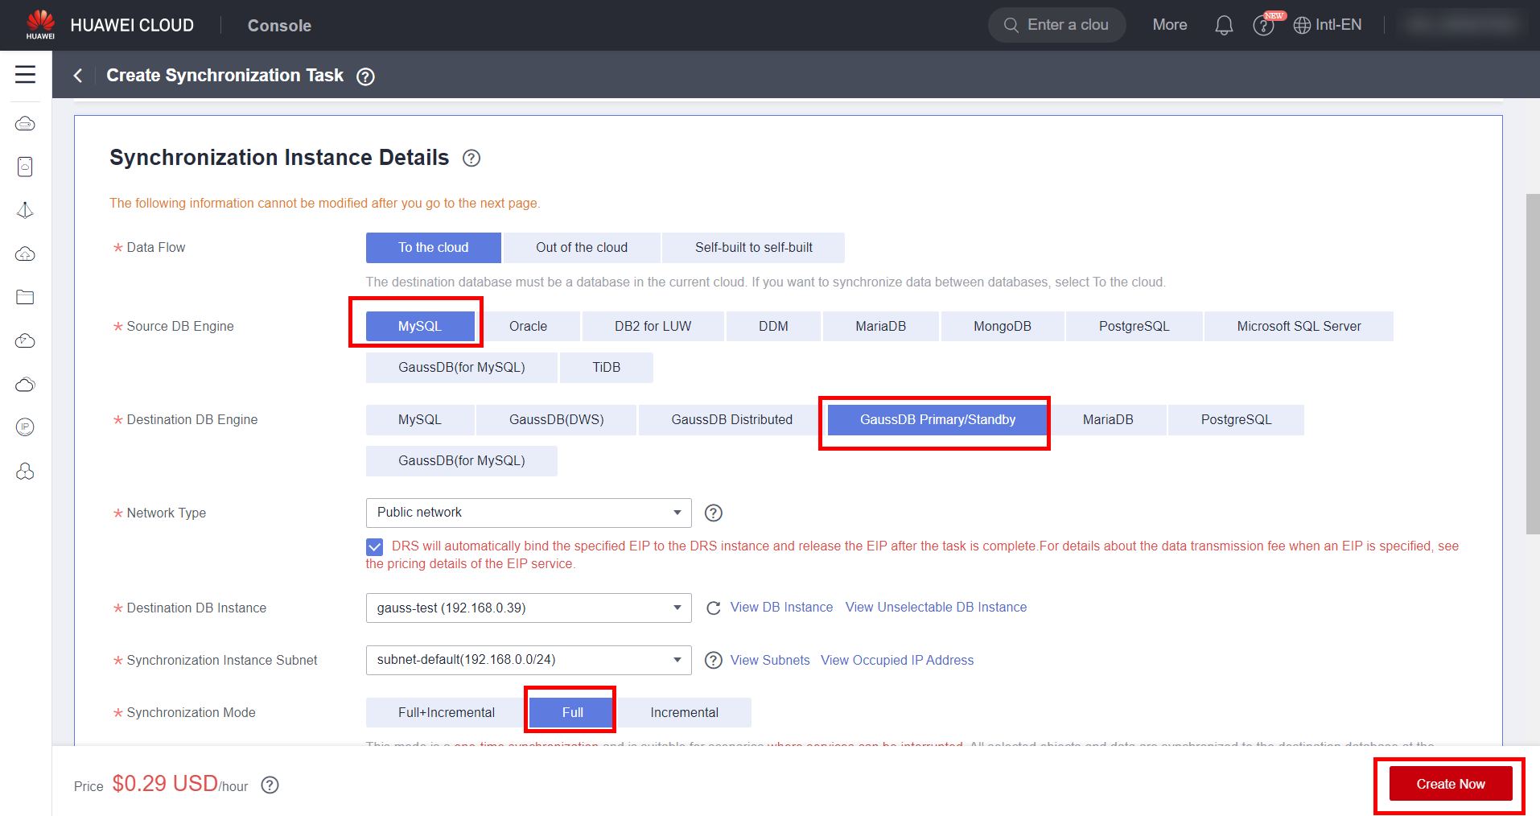Click the price help question icon
The image size is (1540, 816).
pyautogui.click(x=270, y=785)
